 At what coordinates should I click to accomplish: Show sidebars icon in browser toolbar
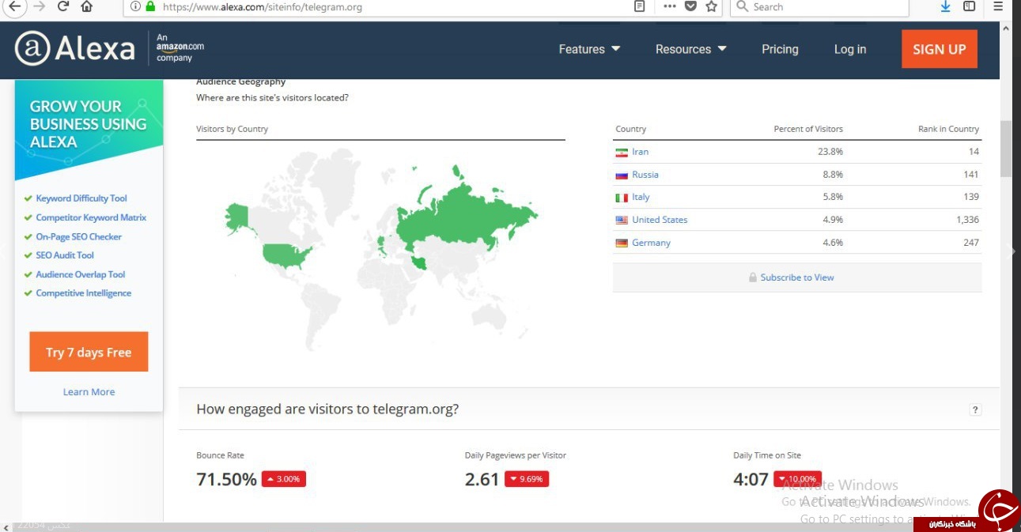[x=969, y=6]
